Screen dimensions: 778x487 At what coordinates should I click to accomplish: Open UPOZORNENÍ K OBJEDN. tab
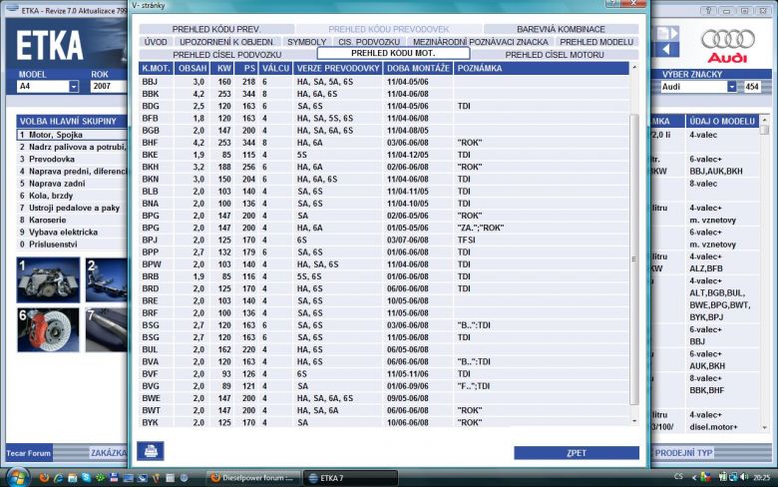226,42
